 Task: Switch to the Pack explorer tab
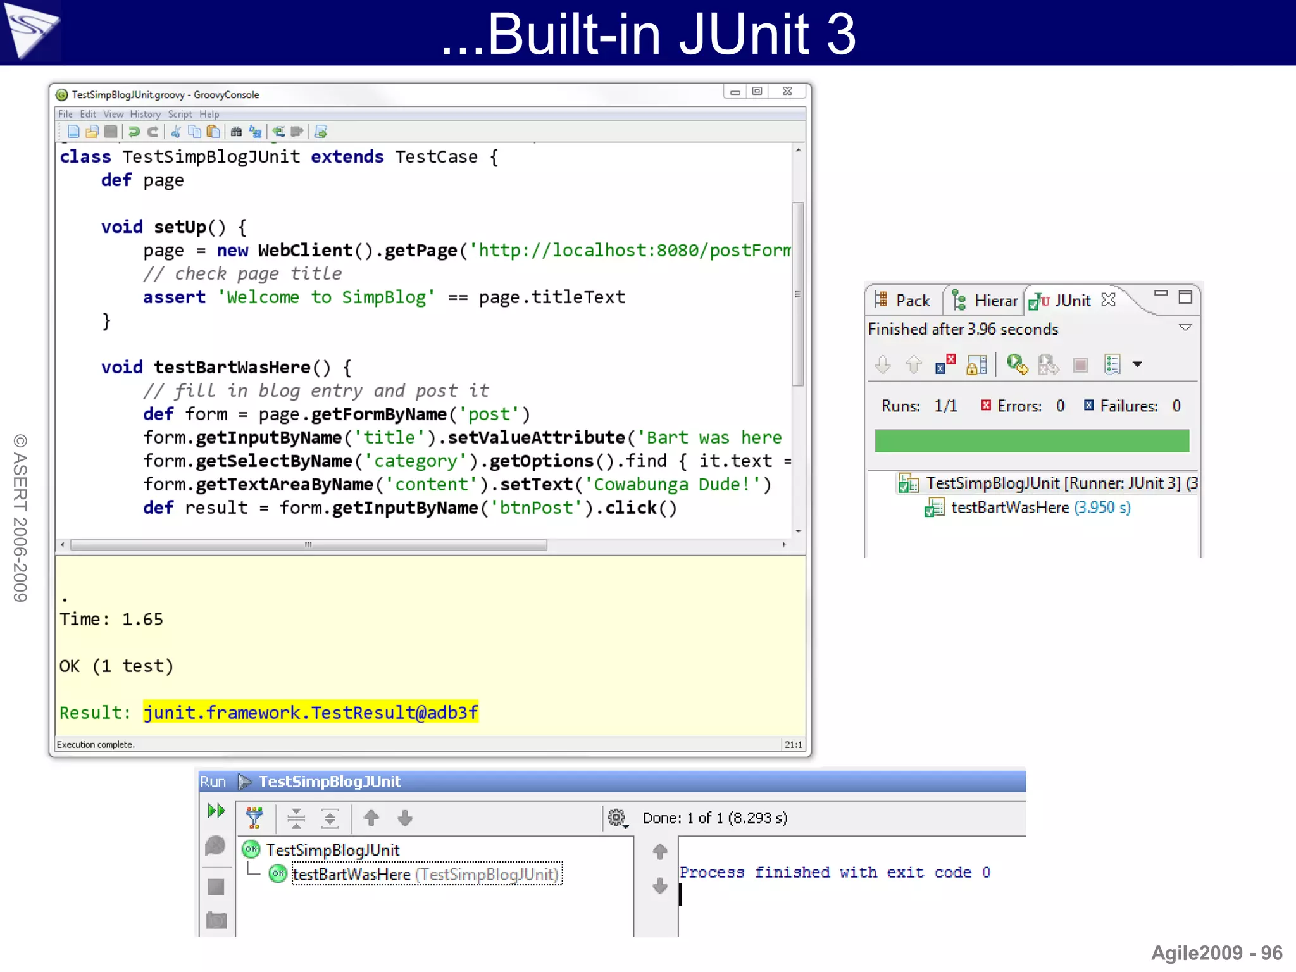[x=902, y=300]
